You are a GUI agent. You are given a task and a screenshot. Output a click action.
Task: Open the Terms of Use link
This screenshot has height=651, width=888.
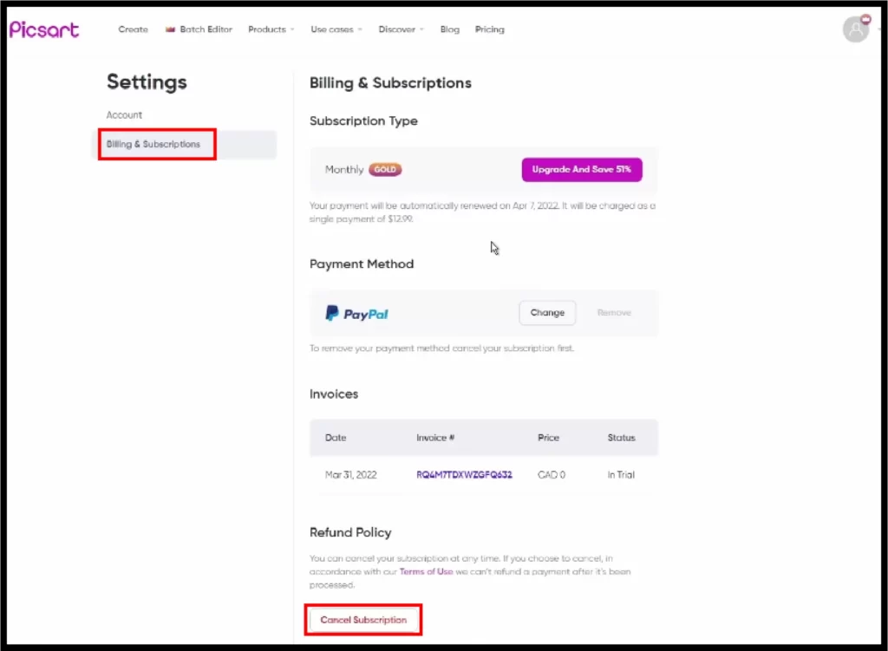pyautogui.click(x=426, y=572)
